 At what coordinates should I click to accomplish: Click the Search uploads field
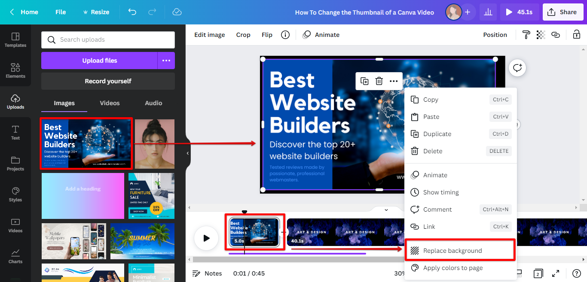[x=108, y=39]
